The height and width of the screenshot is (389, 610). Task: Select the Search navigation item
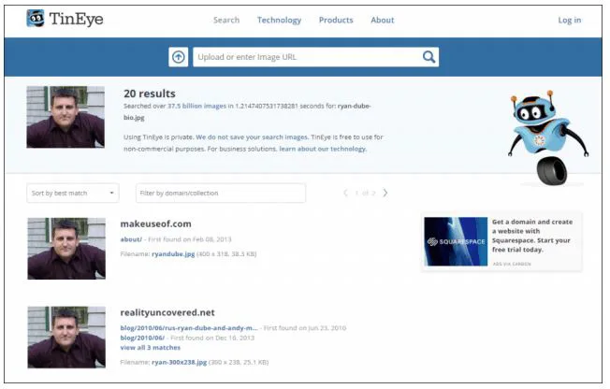point(226,20)
